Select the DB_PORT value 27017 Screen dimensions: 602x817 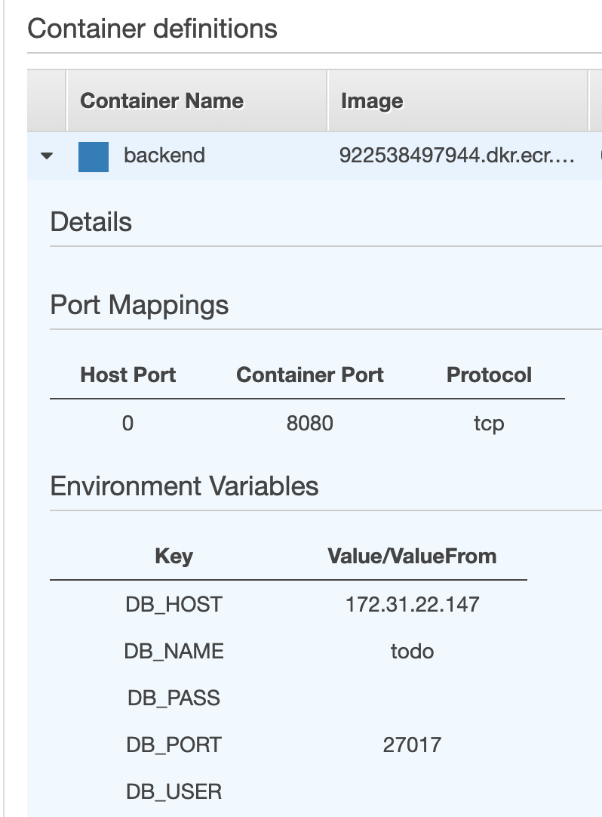click(x=412, y=745)
